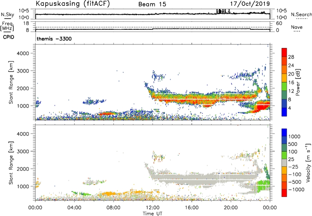Click the 'Time UT' axis title
This screenshot has width=312, height=216.
coord(152,214)
